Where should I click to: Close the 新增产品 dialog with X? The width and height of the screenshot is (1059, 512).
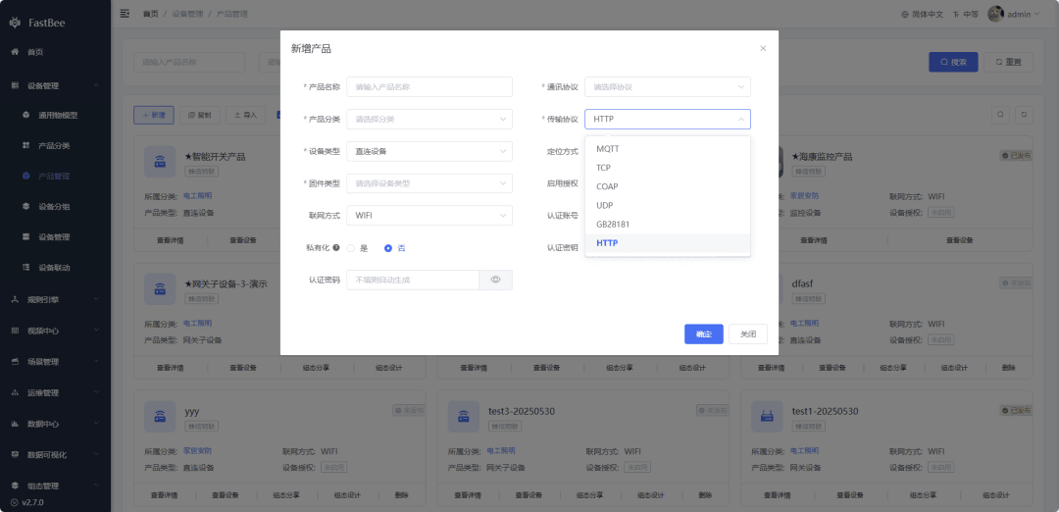[763, 49]
